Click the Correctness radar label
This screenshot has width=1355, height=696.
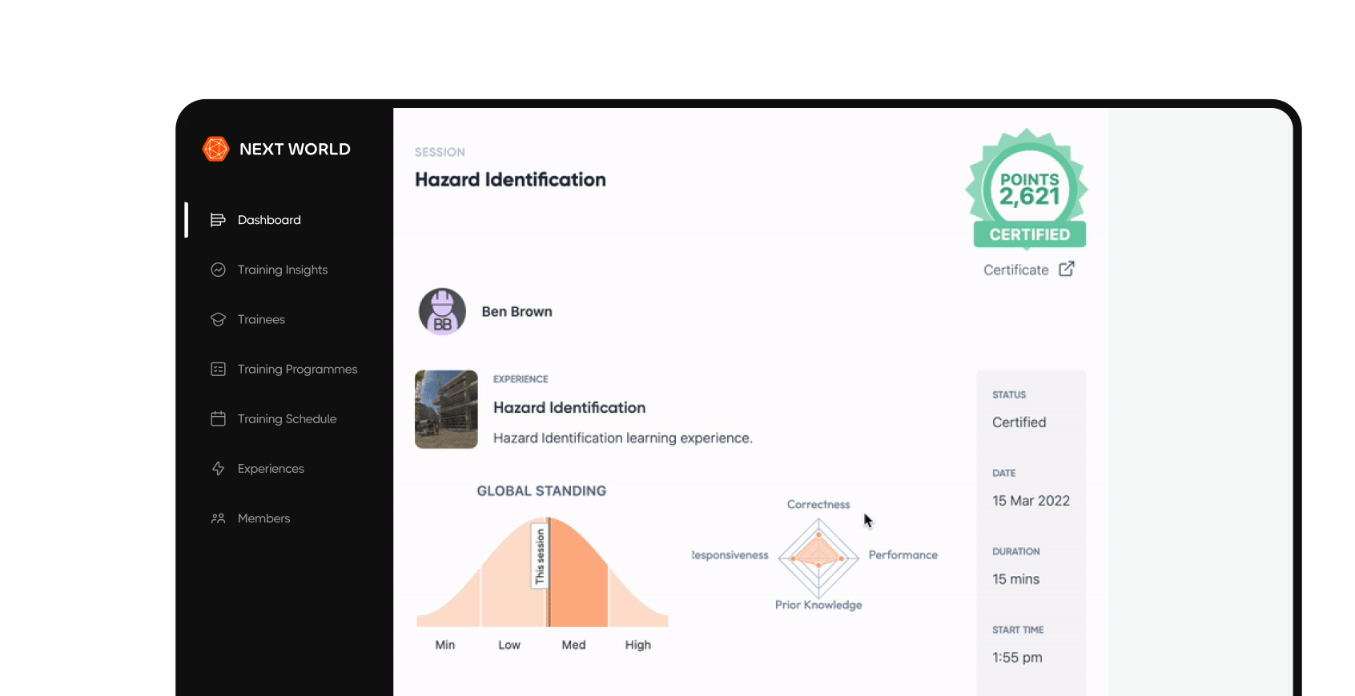tap(818, 504)
